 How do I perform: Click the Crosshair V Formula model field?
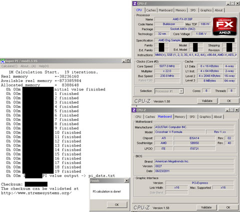coord(179,132)
